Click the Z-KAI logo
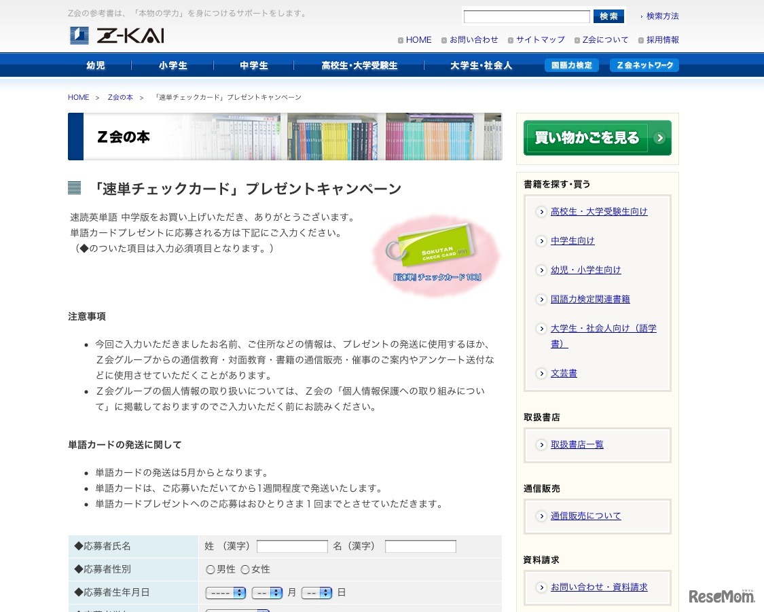The height and width of the screenshot is (612, 764). (117, 34)
